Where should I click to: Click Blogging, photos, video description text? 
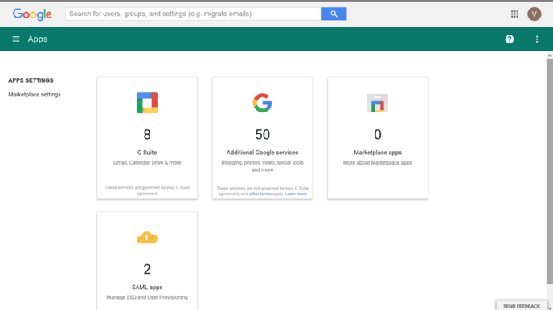point(262,166)
